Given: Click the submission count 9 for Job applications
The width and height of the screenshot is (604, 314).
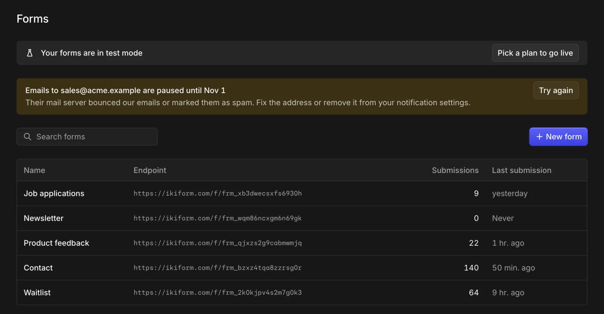Looking at the screenshot, I should pos(476,193).
